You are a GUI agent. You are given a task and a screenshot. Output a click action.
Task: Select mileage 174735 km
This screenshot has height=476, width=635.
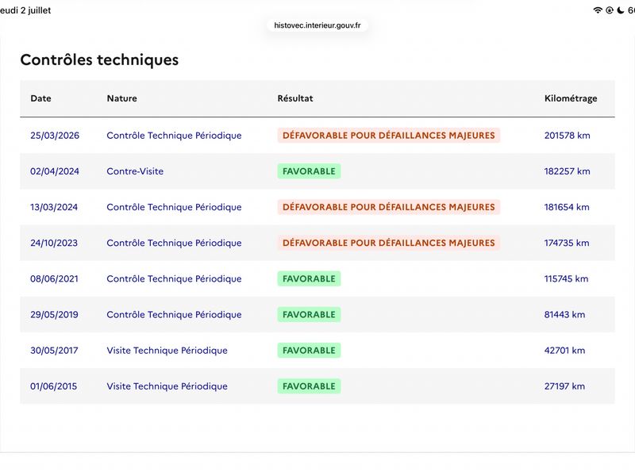click(567, 243)
